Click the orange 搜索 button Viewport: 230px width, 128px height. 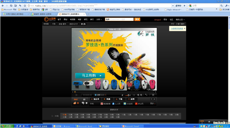point(137,19)
